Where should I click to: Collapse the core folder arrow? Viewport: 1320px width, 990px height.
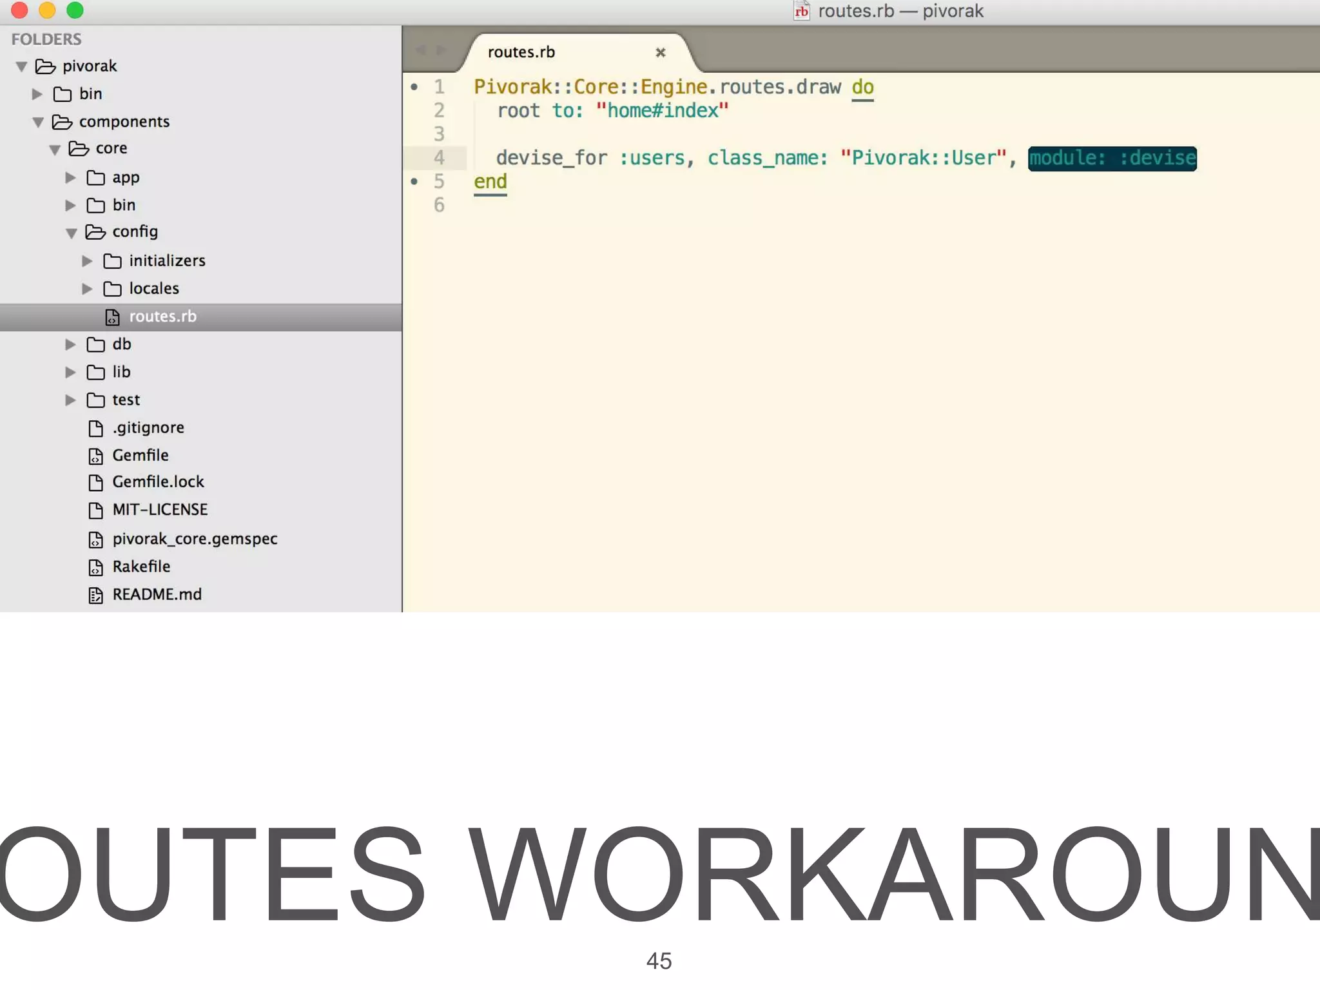tap(55, 150)
